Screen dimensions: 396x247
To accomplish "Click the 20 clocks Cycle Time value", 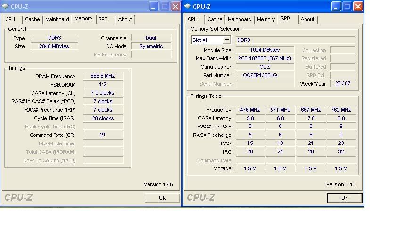I will pos(103,118).
